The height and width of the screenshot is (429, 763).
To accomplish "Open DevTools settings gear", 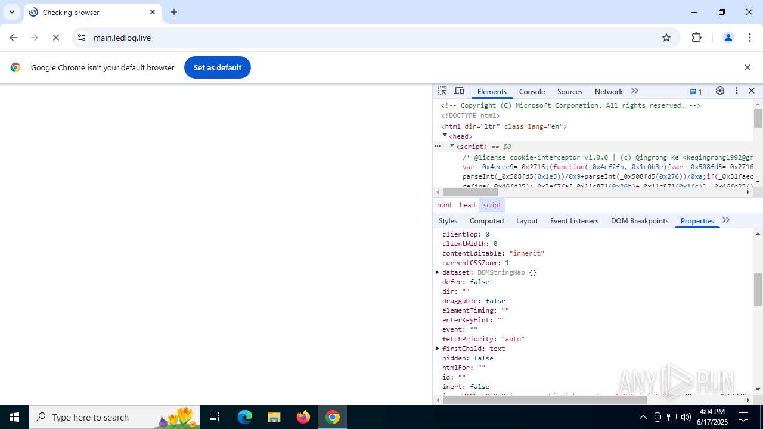I will coord(720,91).
